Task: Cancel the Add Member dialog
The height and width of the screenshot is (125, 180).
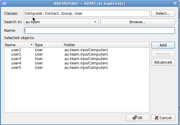Action: point(163,118)
